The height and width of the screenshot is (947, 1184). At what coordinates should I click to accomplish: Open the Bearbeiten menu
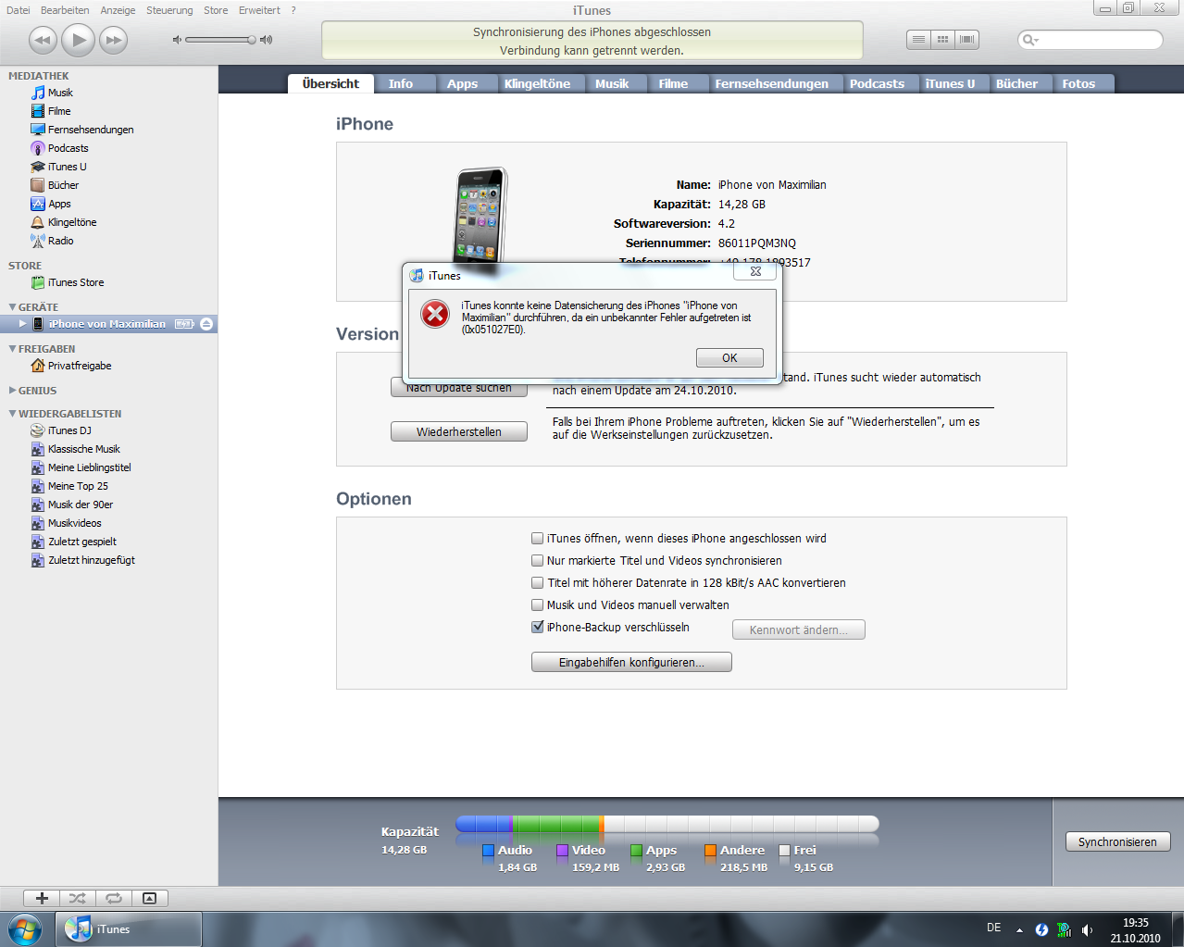[x=65, y=10]
